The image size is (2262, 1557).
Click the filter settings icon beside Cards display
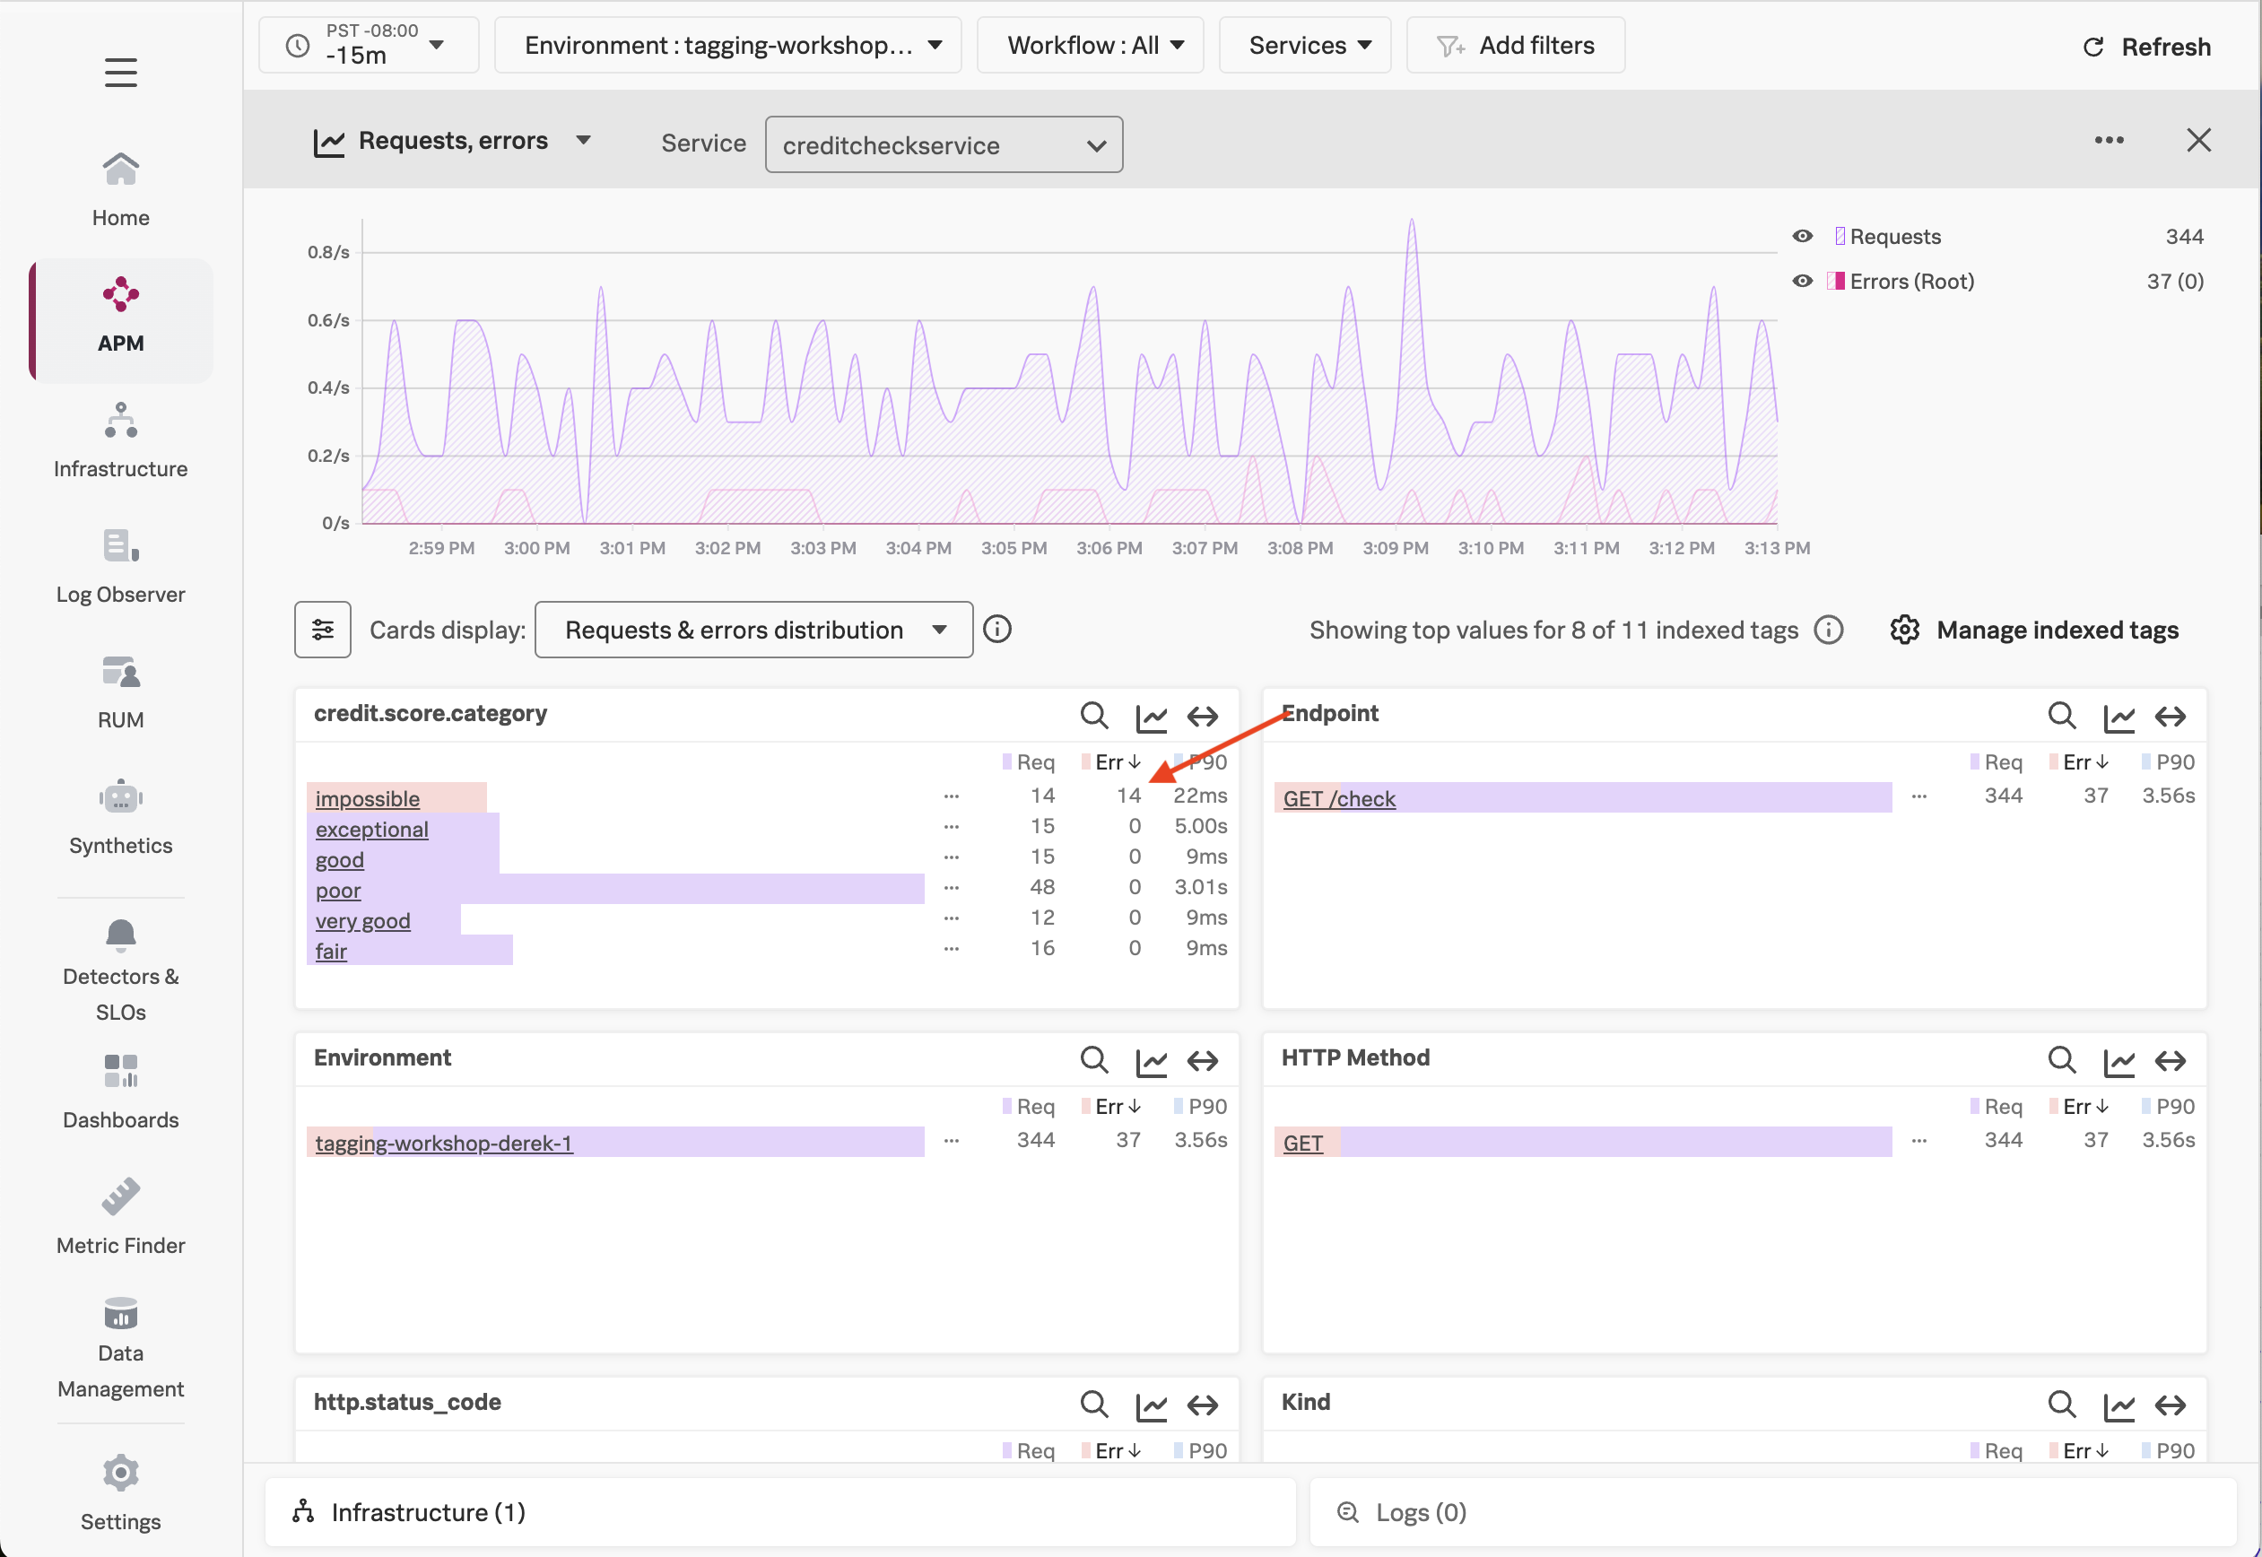click(x=323, y=631)
